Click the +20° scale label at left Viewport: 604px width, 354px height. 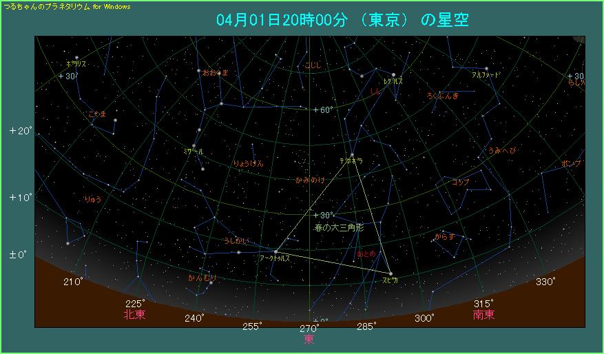(21, 131)
